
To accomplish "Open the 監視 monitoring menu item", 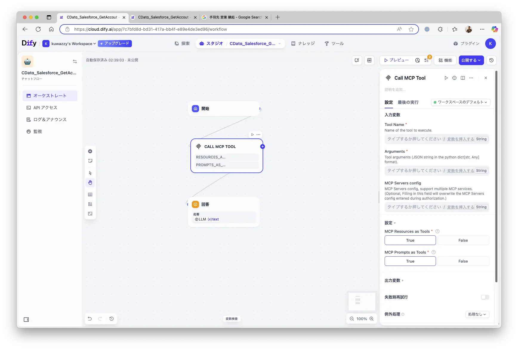I will click(x=50, y=132).
